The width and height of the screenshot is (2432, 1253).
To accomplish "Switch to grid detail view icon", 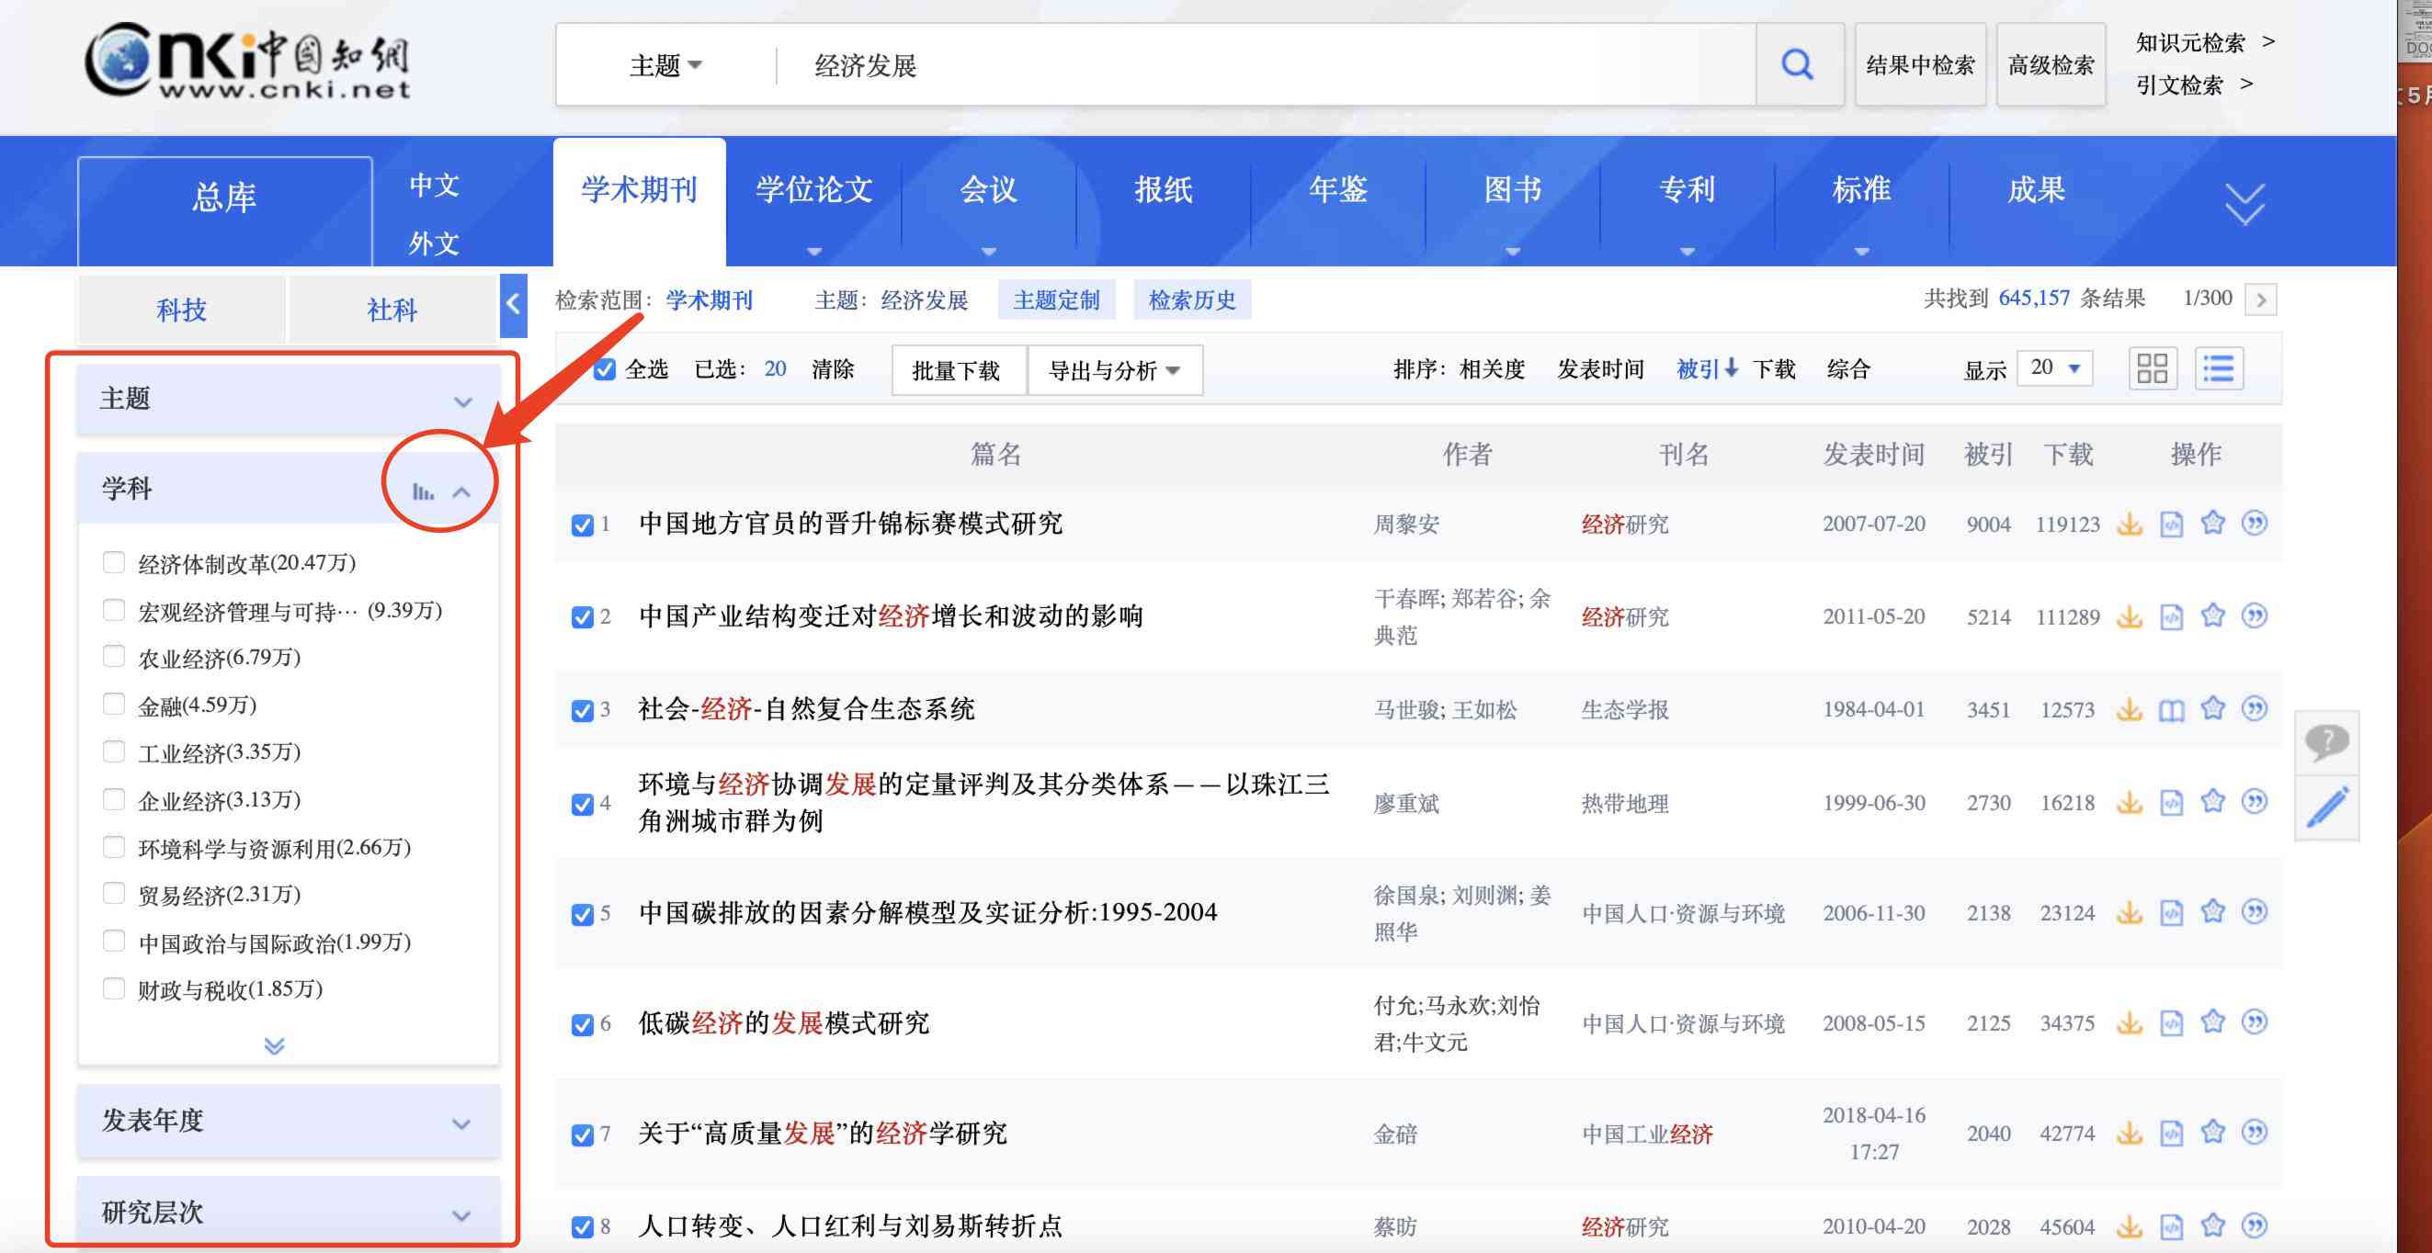I will (x=2152, y=368).
